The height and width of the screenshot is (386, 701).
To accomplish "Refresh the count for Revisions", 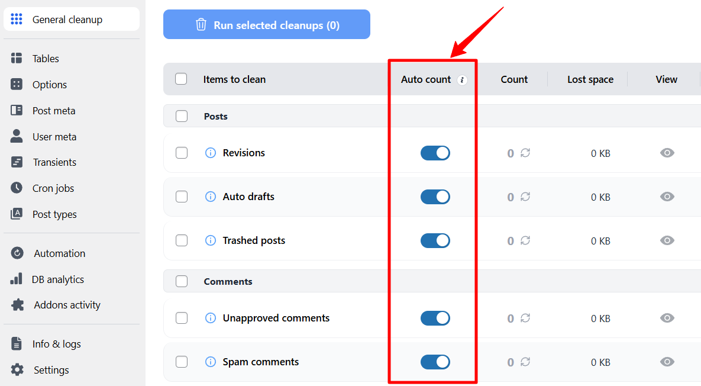I will 524,153.
